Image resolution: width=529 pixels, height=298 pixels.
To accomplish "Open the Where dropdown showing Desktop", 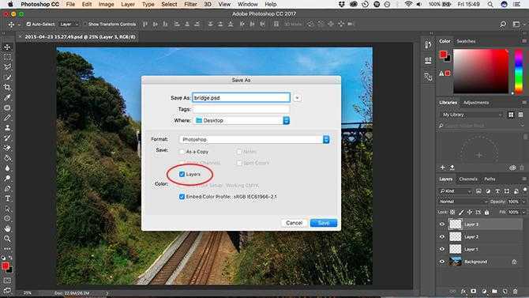I will coord(242,121).
